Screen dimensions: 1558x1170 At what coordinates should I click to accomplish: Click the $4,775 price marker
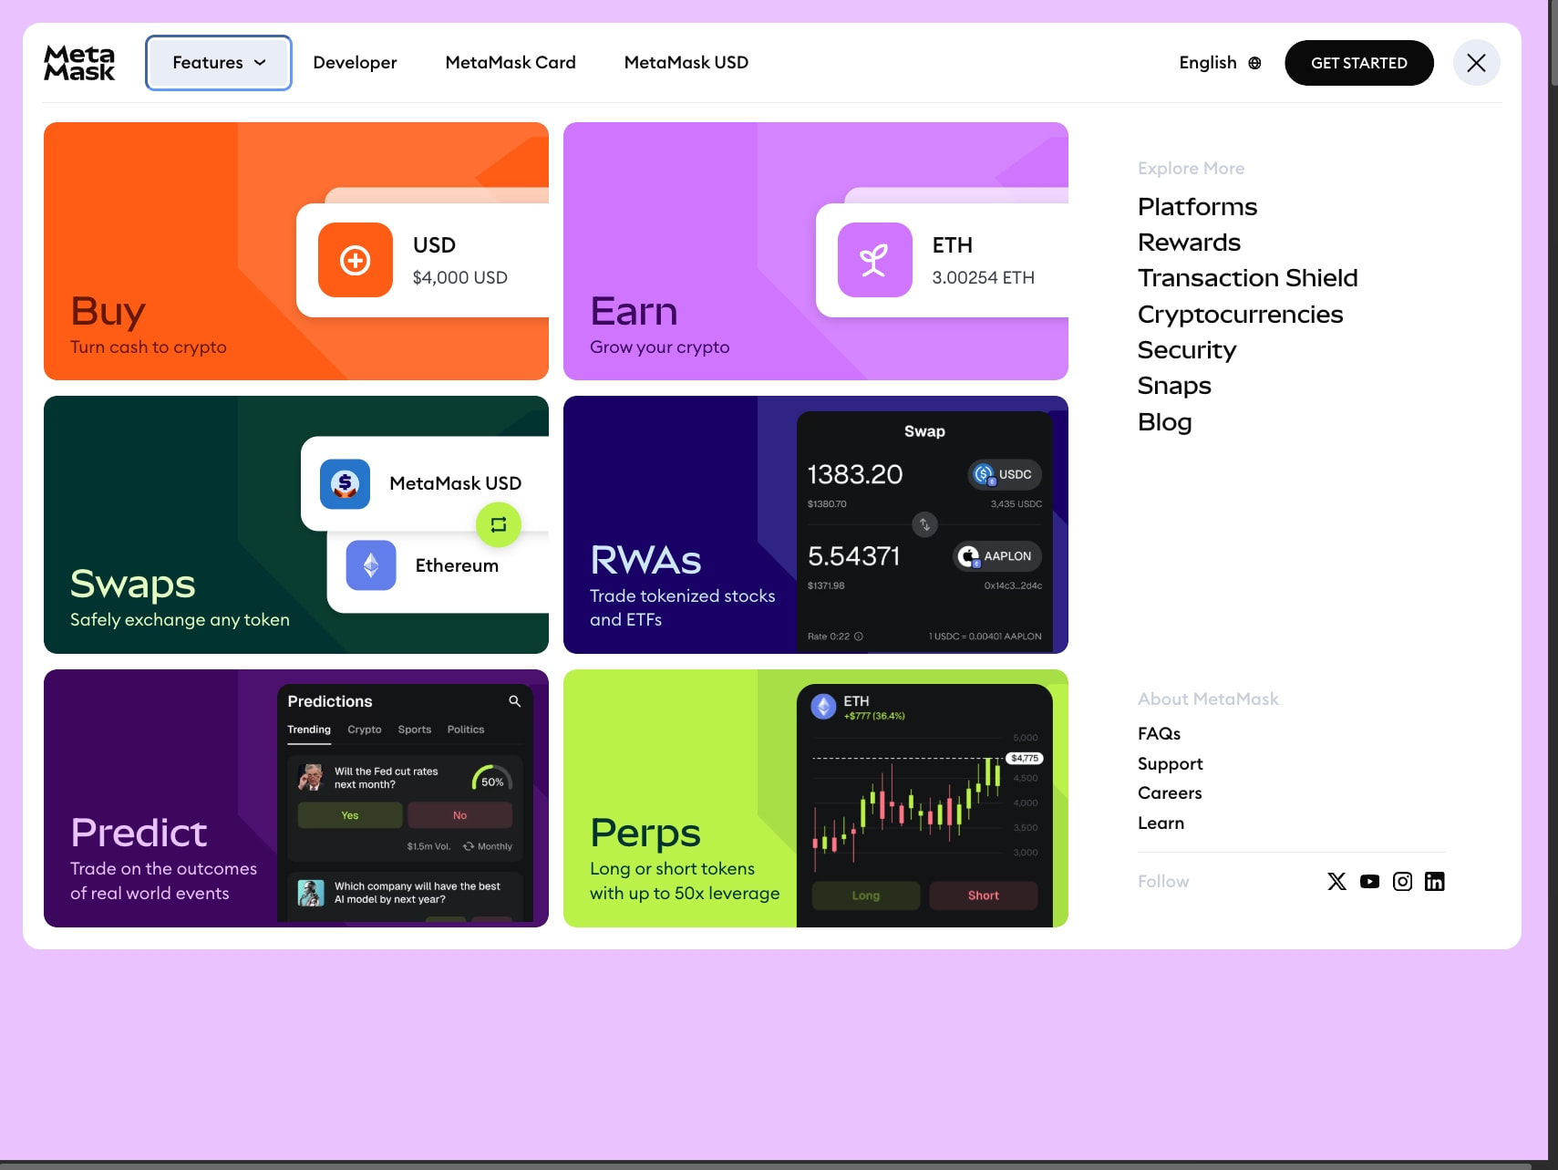pos(1025,759)
